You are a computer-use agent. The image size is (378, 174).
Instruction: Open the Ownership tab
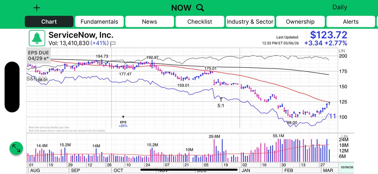(300, 22)
